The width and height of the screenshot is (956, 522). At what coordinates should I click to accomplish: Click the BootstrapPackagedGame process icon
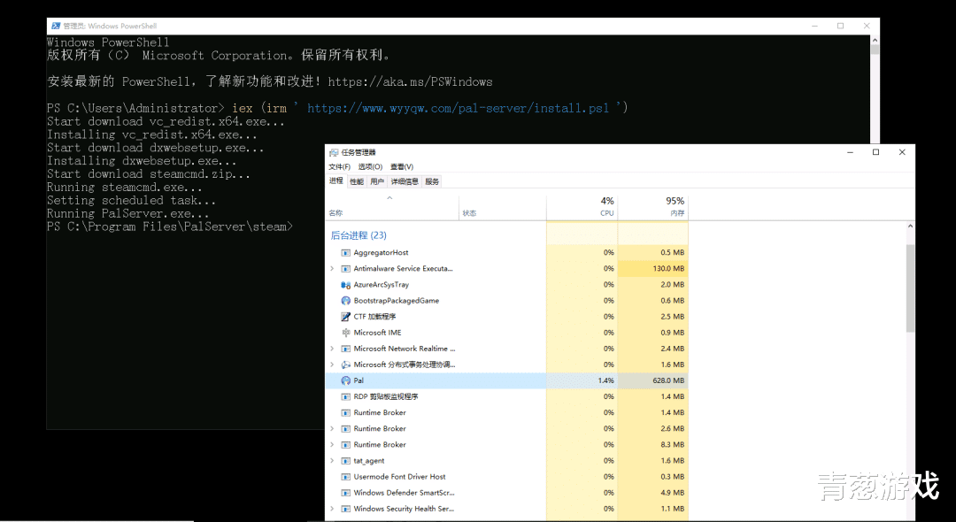click(346, 301)
